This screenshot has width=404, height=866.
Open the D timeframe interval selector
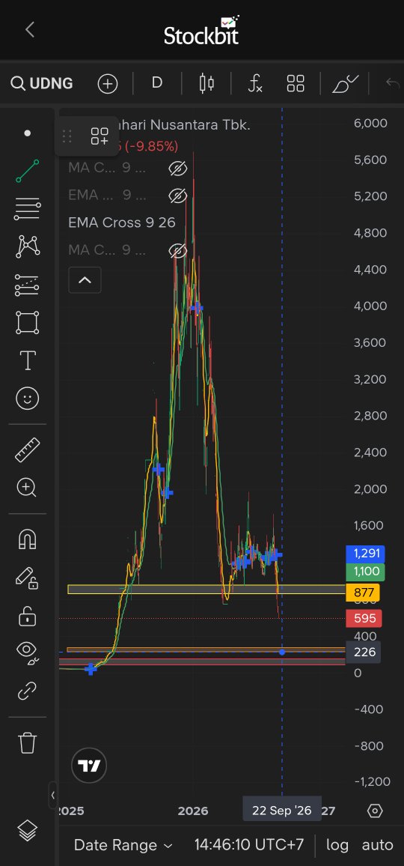(157, 83)
